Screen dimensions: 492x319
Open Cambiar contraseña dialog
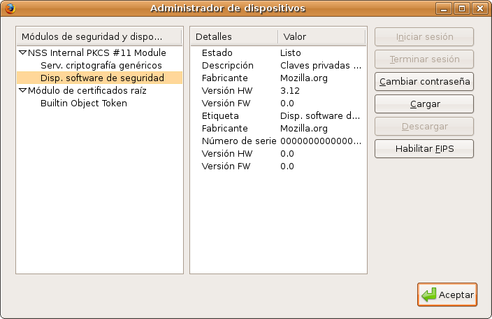[424, 82]
